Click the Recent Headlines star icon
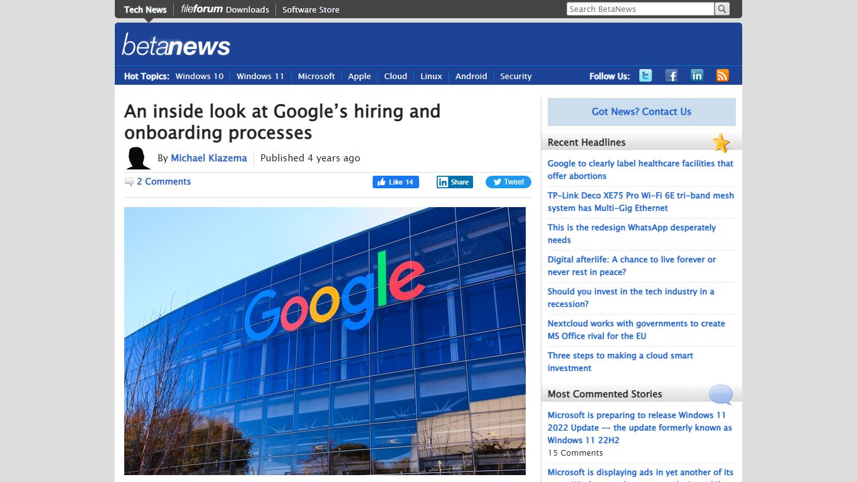Image resolution: width=857 pixels, height=482 pixels. (x=721, y=143)
